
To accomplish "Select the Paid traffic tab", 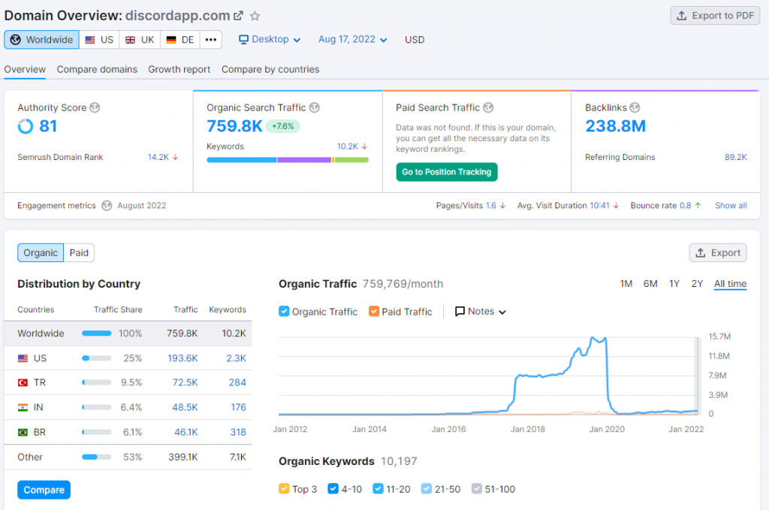I will (78, 252).
